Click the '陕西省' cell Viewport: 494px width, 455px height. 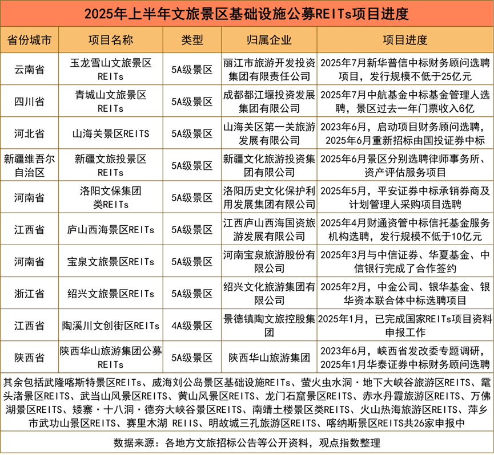(x=29, y=357)
